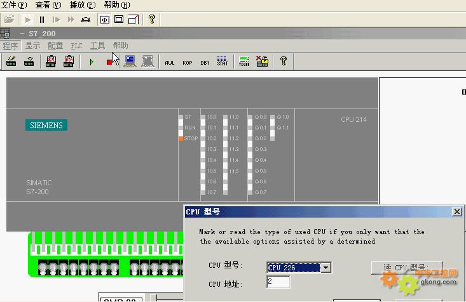Click the greyed-out computer icon

pos(147,62)
